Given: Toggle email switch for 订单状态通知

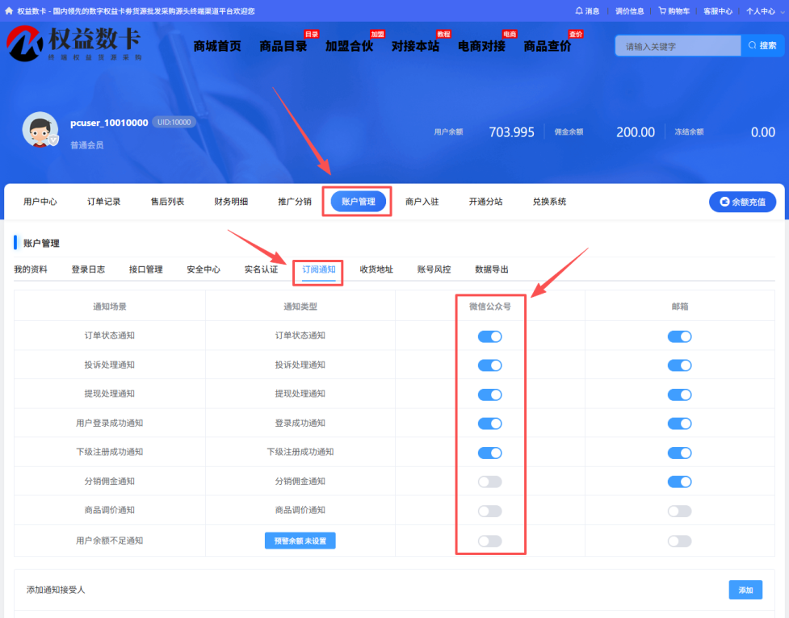Looking at the screenshot, I should [679, 336].
